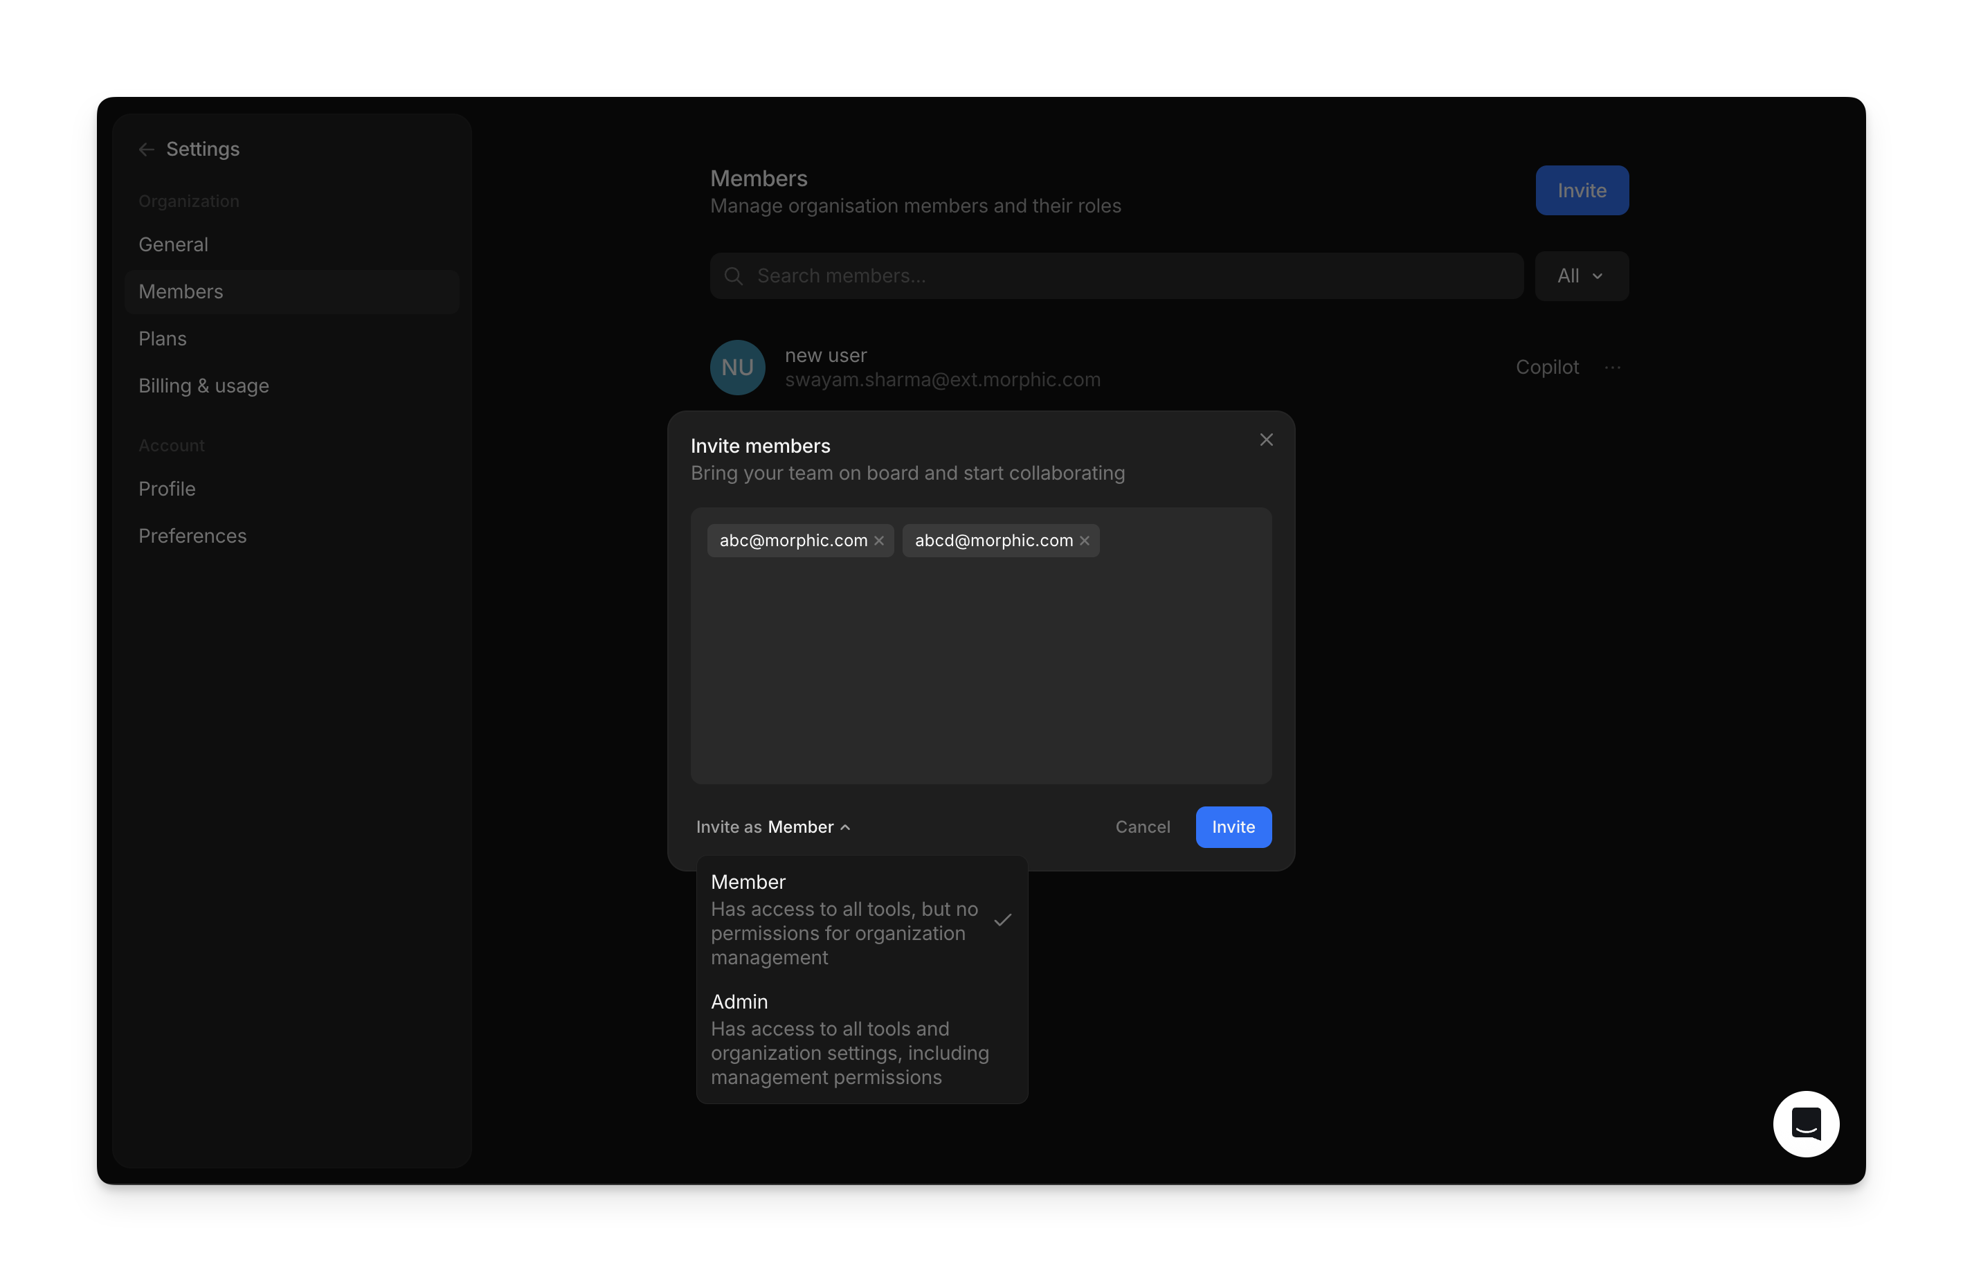Open General settings in sidebar

tap(173, 245)
